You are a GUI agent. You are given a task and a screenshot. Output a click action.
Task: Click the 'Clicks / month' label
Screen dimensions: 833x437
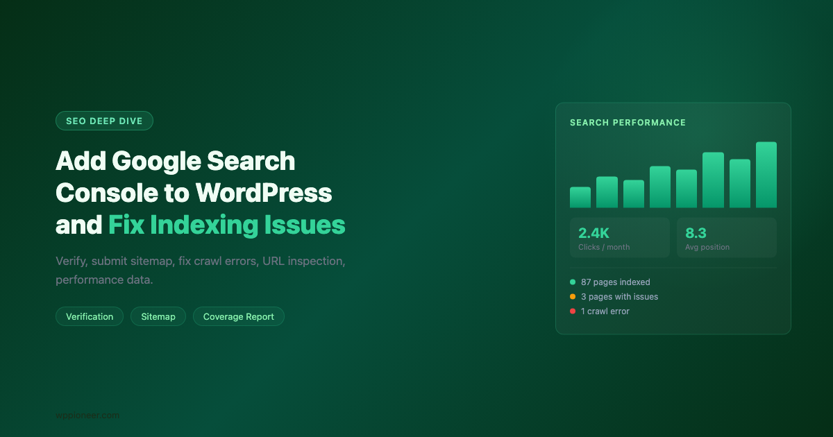[x=604, y=247]
